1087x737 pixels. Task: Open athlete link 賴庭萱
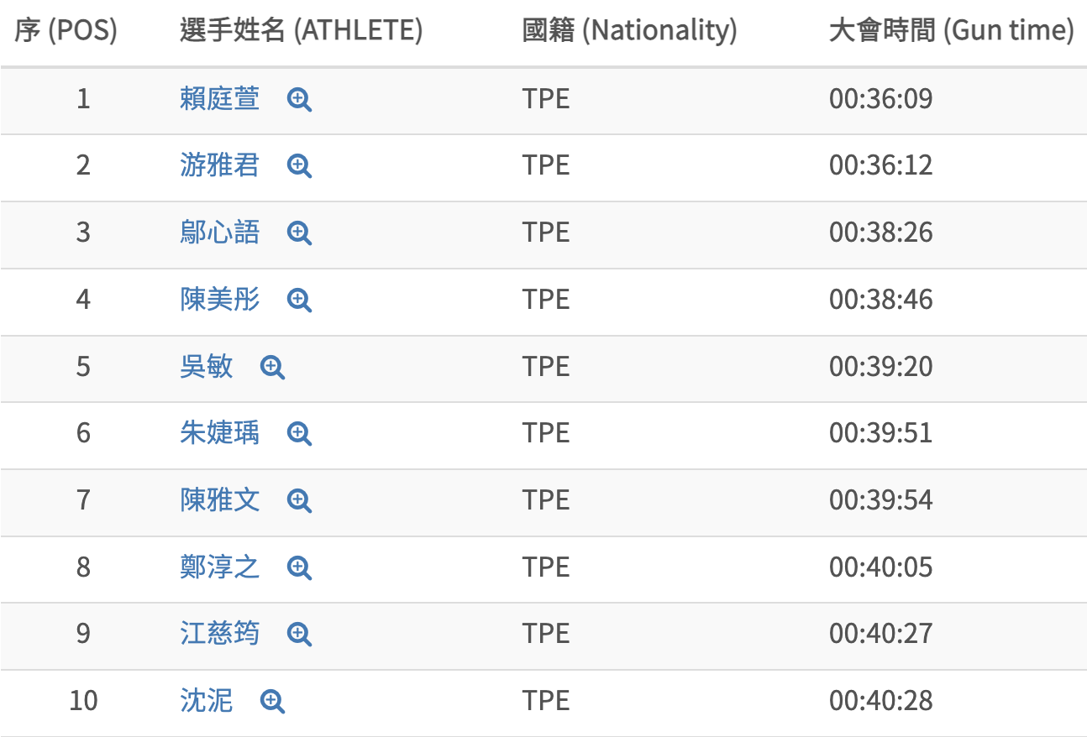tap(219, 99)
